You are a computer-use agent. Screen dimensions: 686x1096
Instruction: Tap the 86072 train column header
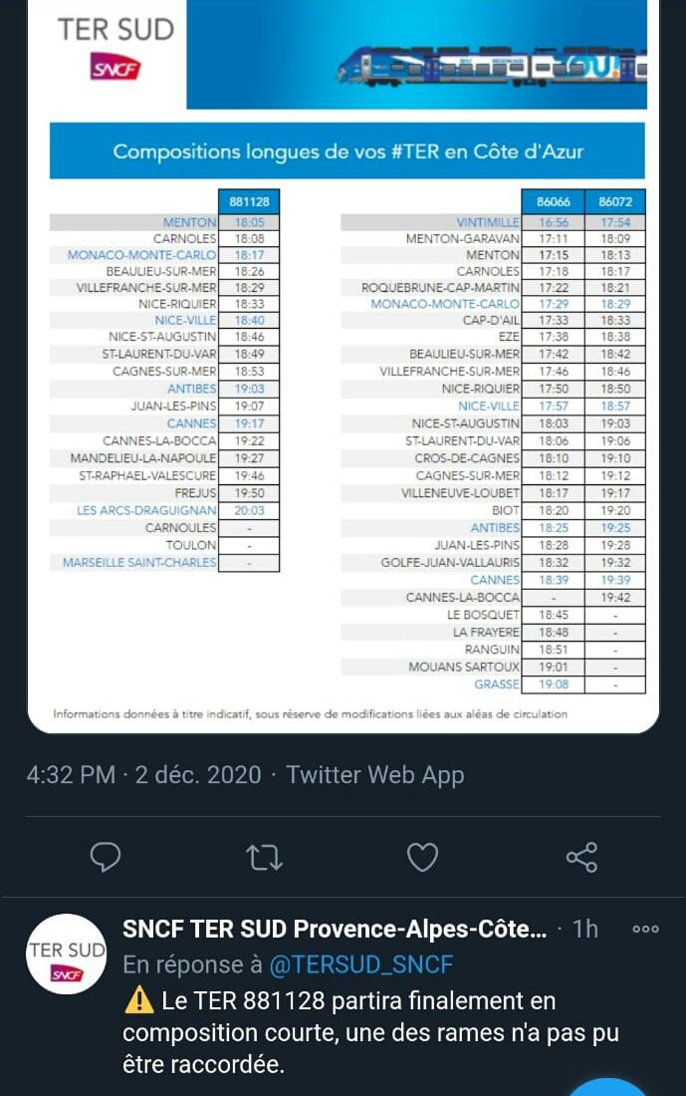coord(615,202)
